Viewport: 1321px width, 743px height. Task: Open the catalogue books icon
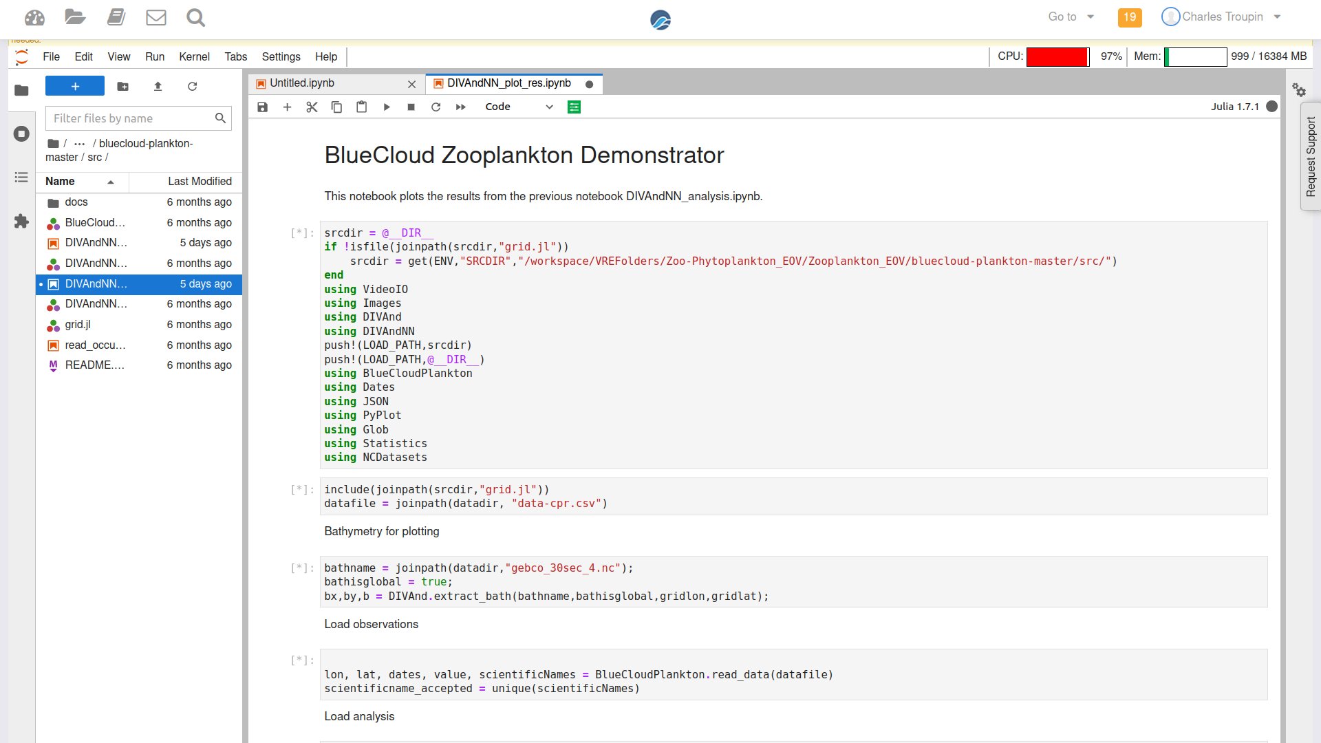click(x=116, y=17)
